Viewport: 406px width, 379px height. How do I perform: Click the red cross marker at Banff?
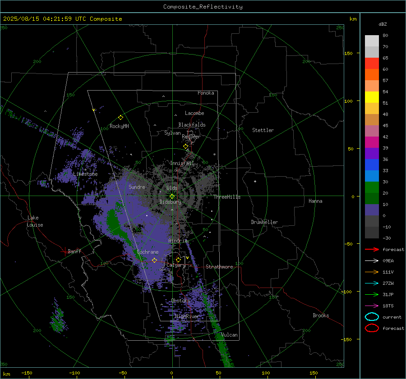65,251
